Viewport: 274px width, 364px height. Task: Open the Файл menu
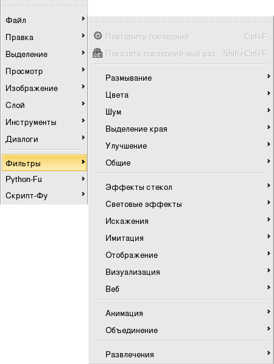tap(44, 20)
